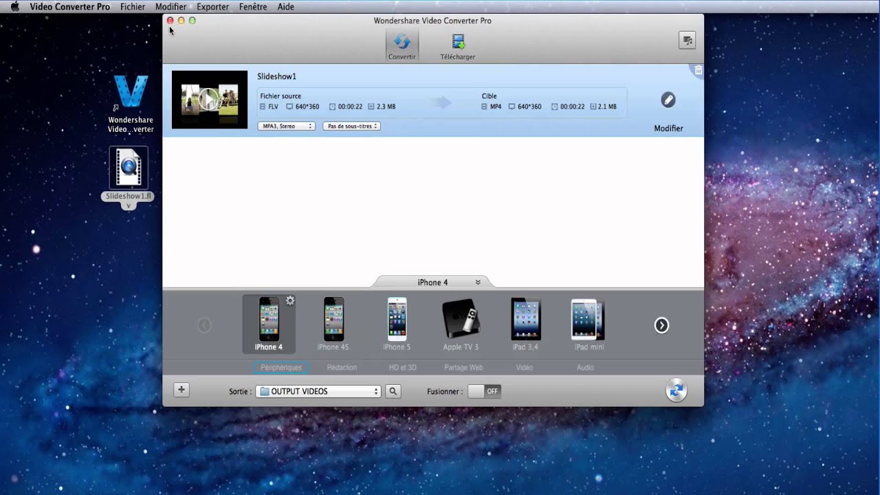Screen dimensions: 880x495
Task: Open the Convertir tab in the toolbar
Action: [x=401, y=46]
